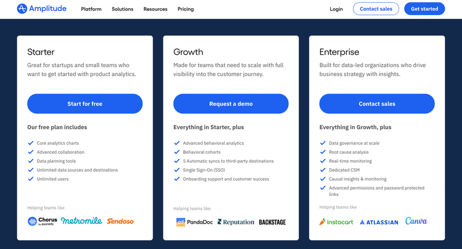Click Contact sales in the header
The height and width of the screenshot is (249, 462).
pos(376,9)
